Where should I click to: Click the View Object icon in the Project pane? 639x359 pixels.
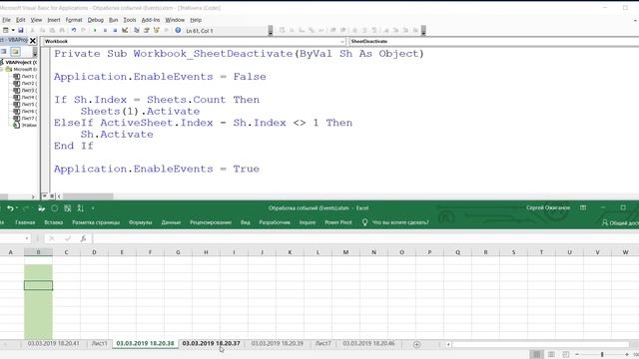coord(4,51)
